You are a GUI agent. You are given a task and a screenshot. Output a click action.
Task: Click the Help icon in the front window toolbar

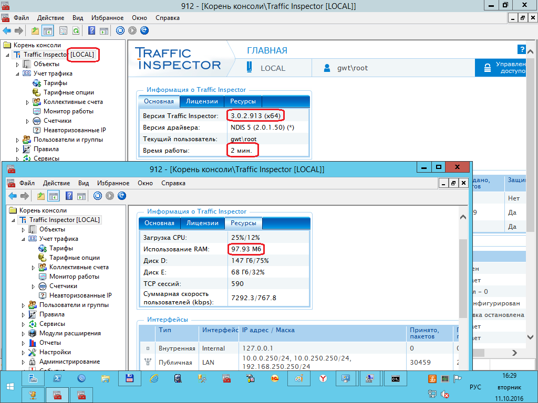69,196
